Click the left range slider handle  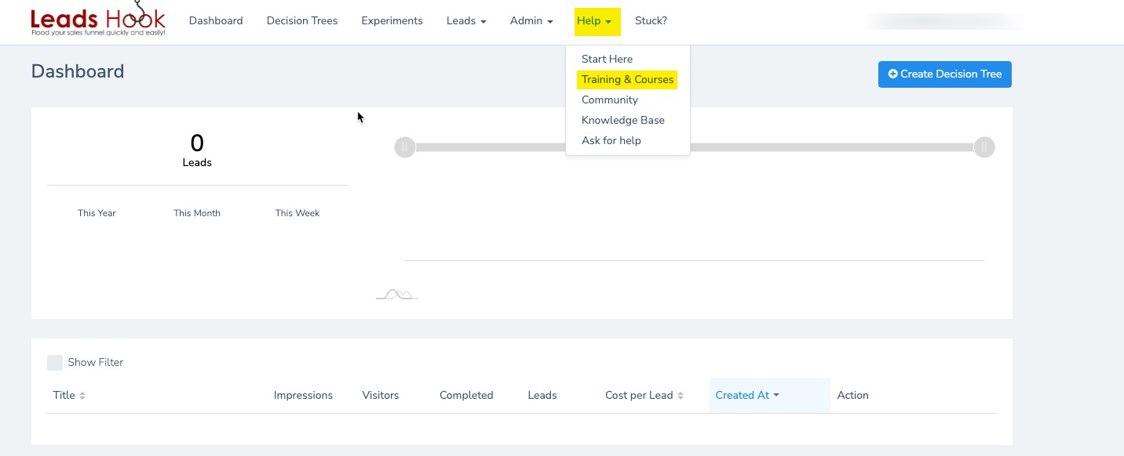404,147
